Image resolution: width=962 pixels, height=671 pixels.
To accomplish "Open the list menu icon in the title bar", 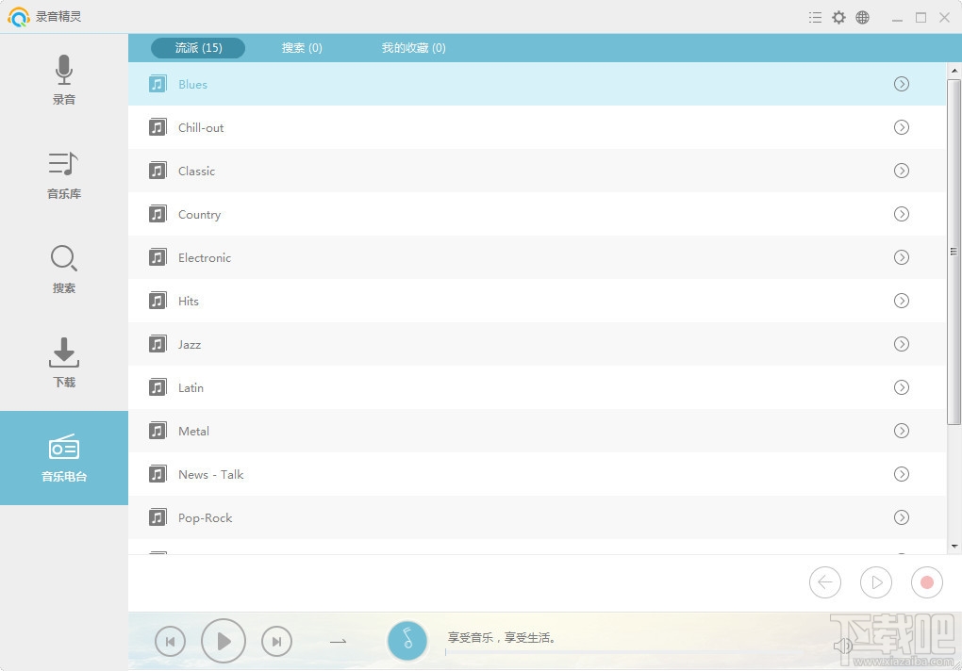I will [x=815, y=16].
